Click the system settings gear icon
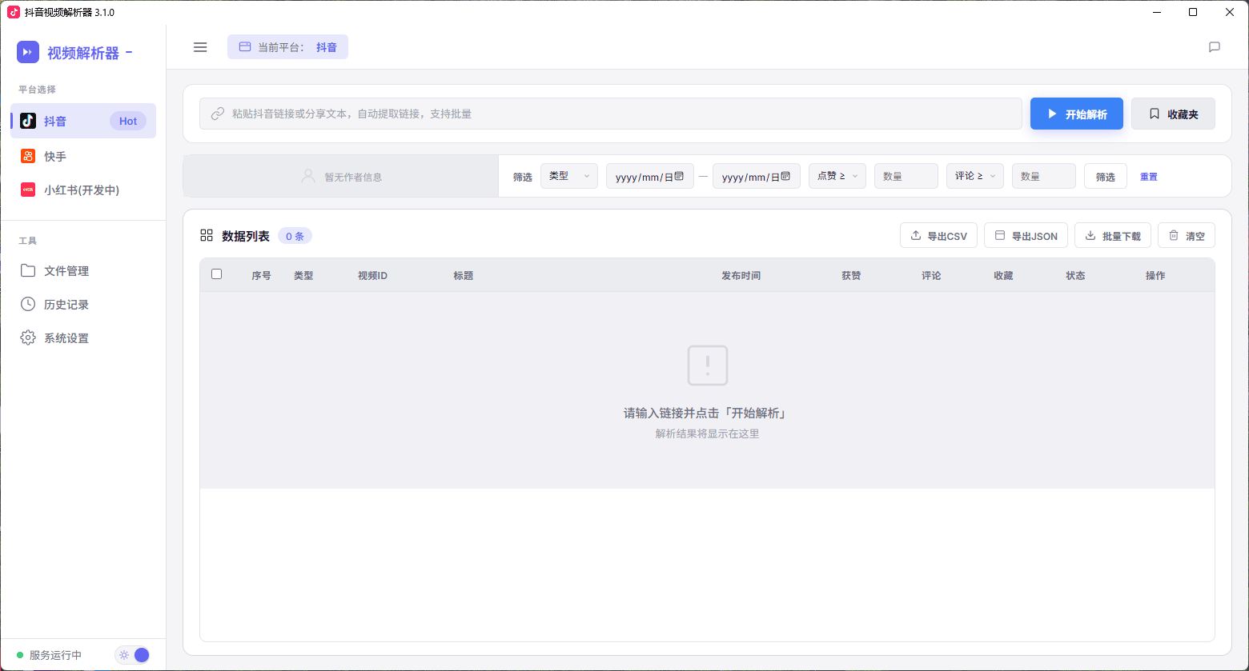This screenshot has width=1249, height=671. click(x=28, y=337)
